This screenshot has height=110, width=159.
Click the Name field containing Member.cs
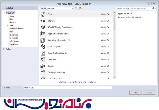tap(67, 88)
